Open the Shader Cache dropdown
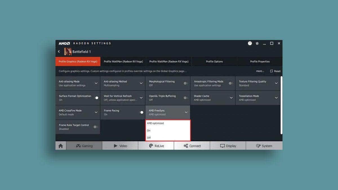This screenshot has width=338, height=190. click(231, 98)
